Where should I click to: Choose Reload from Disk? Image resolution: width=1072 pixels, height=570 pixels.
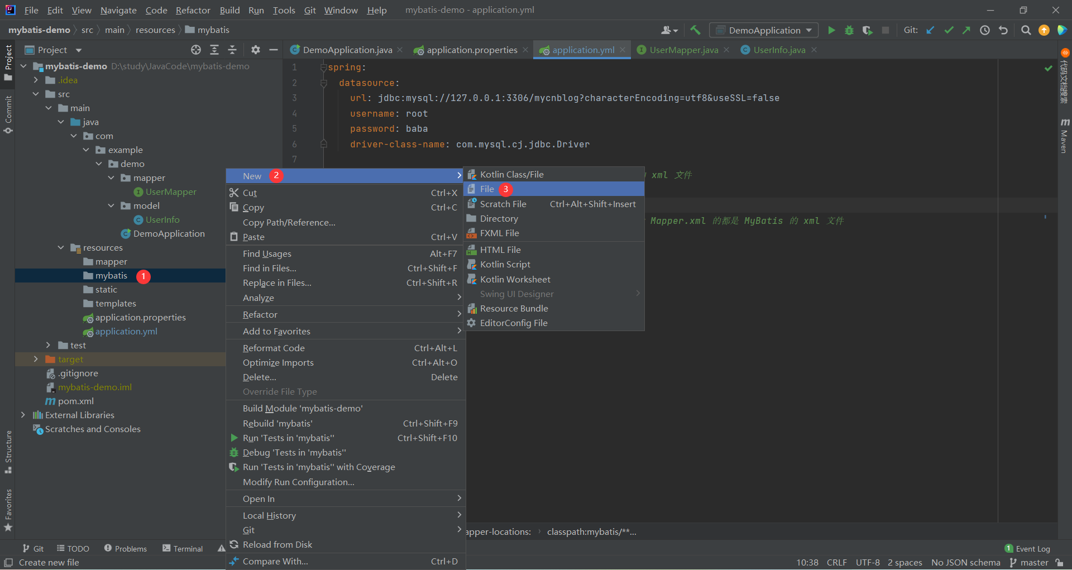[x=346, y=544]
